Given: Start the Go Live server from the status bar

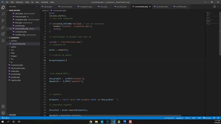Looking at the screenshot, I should 207,118.
